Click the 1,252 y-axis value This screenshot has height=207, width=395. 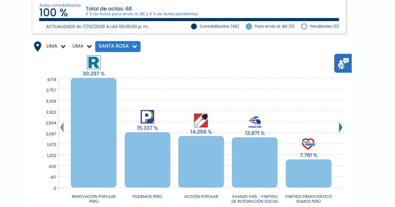coord(52,156)
